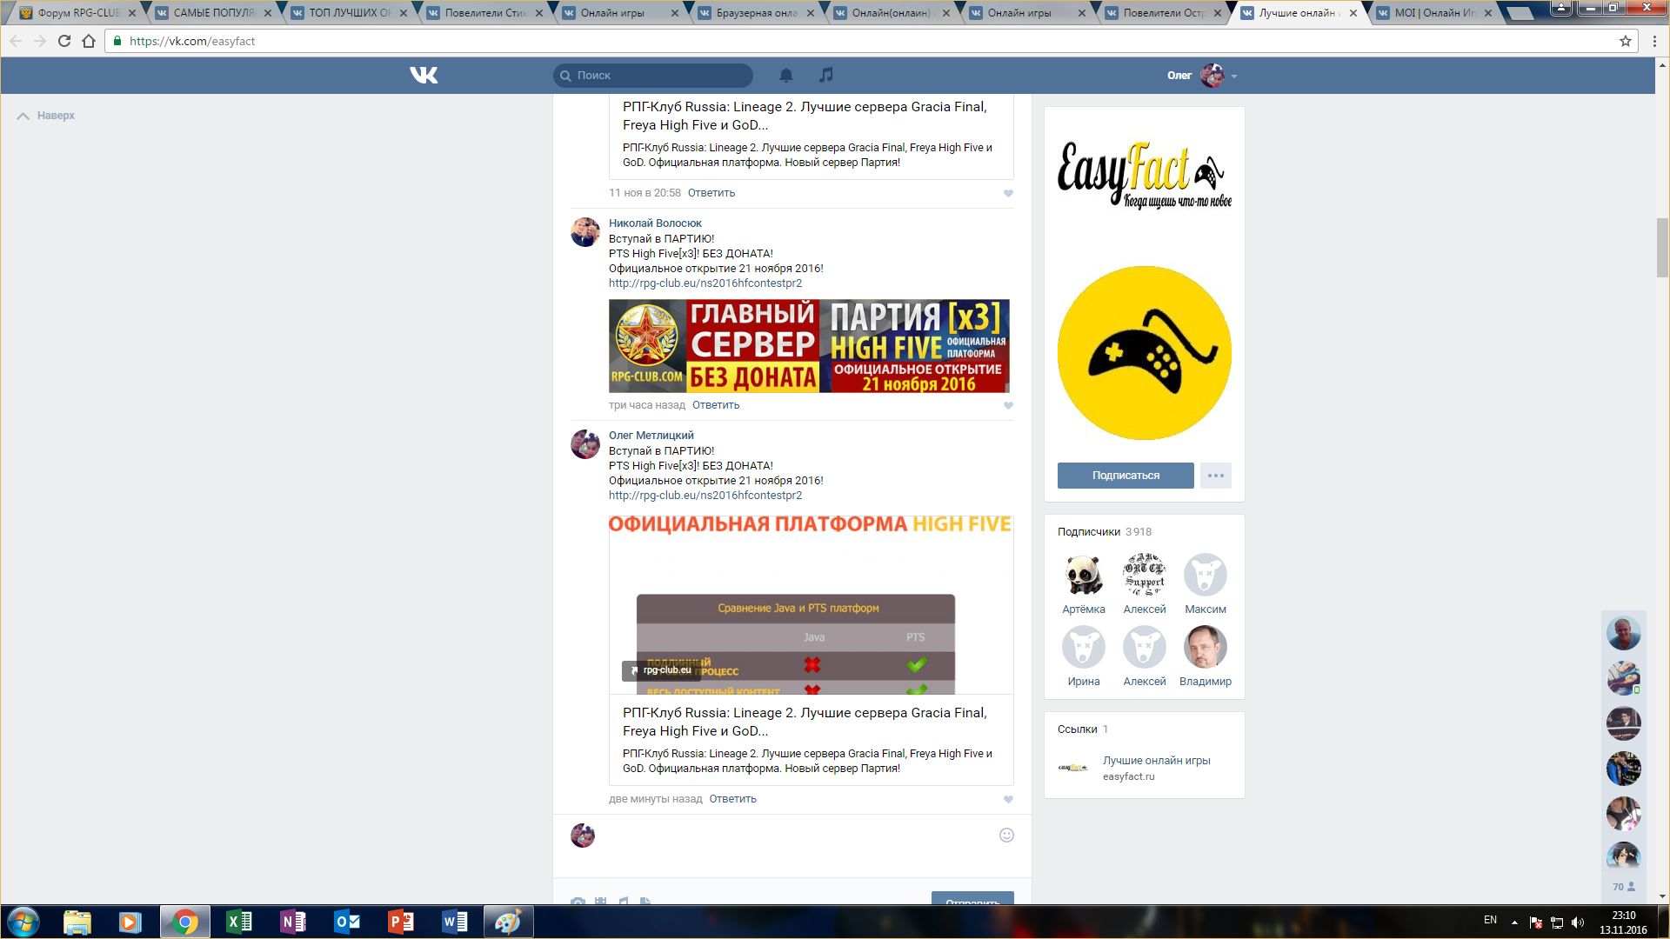Viewport: 1670px width, 939px height.
Task: Open subscriber Артёмка's avatar
Action: (x=1084, y=575)
